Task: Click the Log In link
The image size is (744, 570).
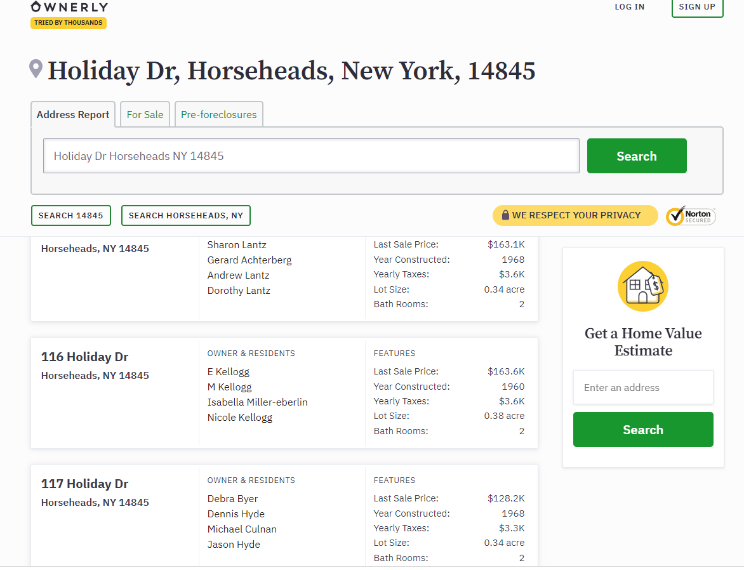Action: point(629,7)
